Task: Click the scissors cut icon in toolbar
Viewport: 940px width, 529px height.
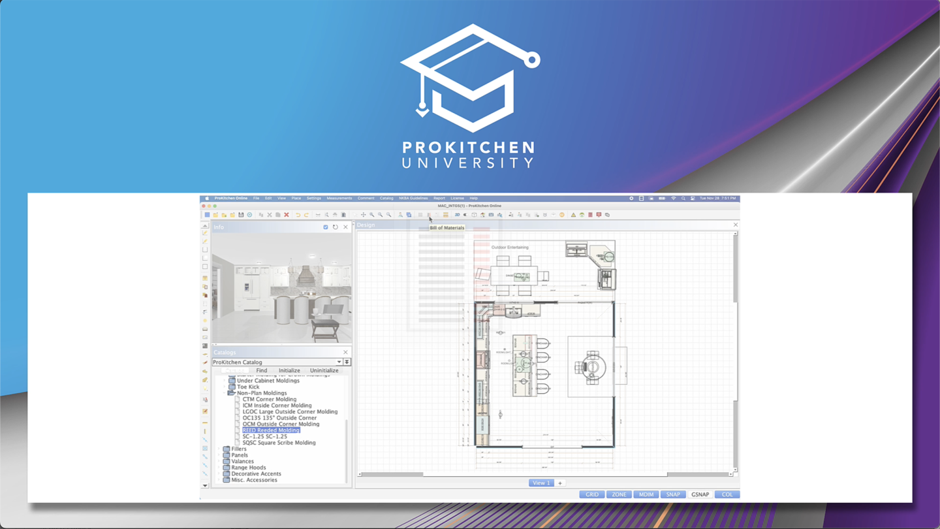Action: coord(269,215)
